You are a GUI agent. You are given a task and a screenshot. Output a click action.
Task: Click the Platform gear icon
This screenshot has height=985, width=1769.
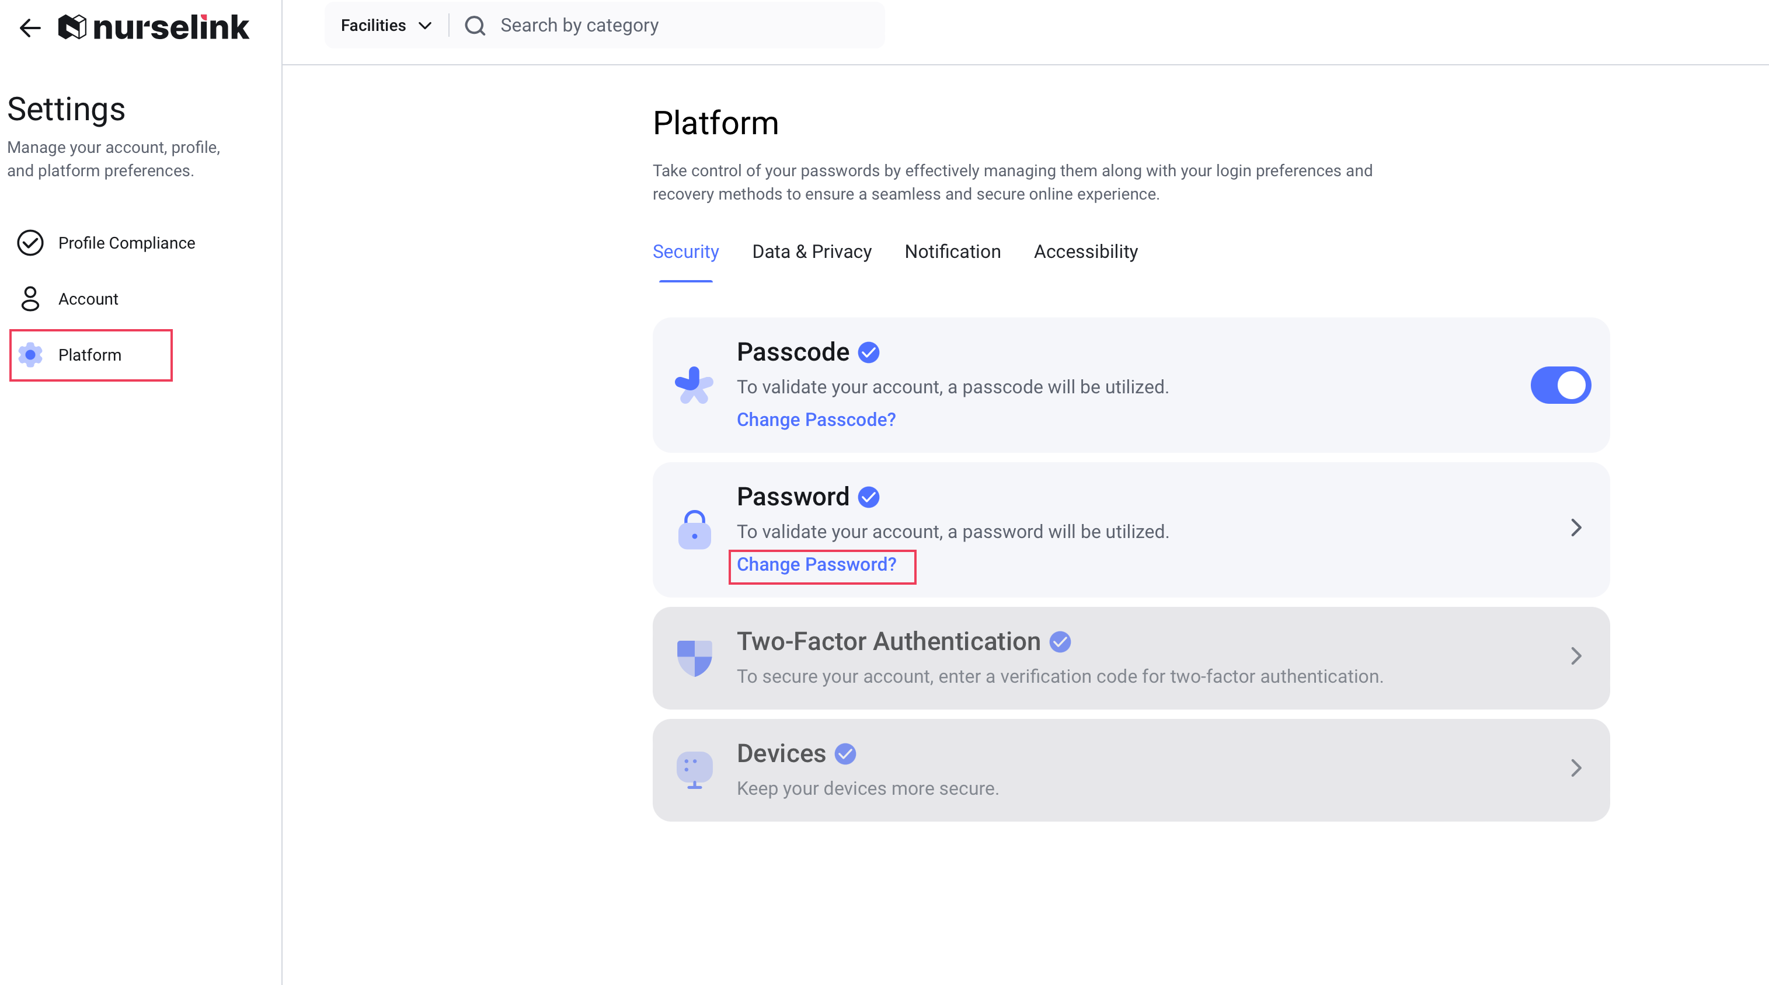(x=30, y=355)
